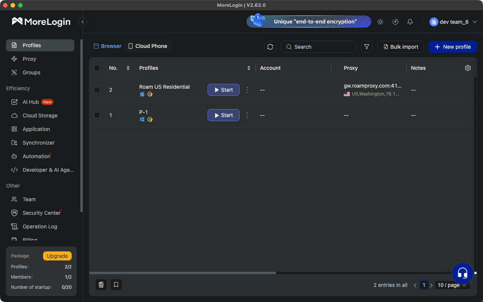This screenshot has width=483, height=302.
Task: Click the Chrome icon under Roam US Residential
Action: [x=150, y=94]
